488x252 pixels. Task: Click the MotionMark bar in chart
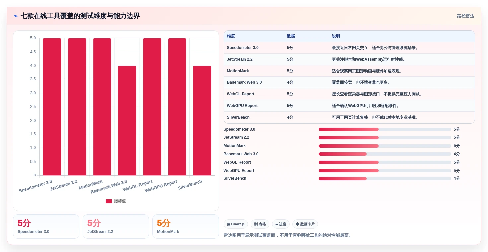point(102,107)
